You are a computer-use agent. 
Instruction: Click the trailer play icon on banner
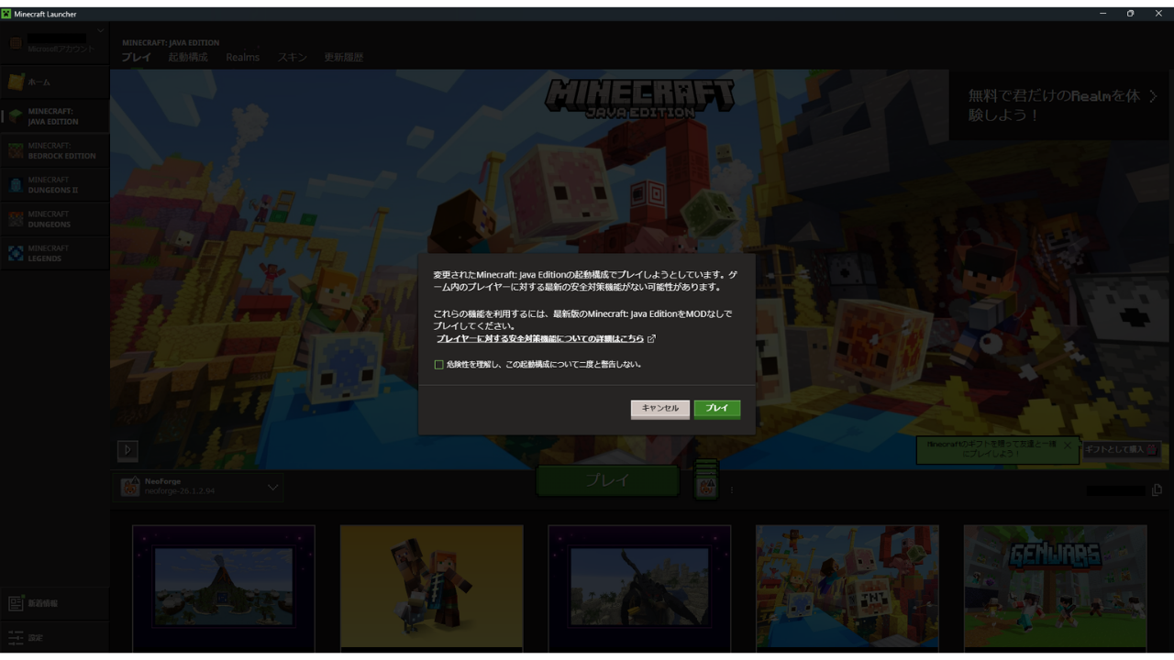pyautogui.click(x=127, y=450)
